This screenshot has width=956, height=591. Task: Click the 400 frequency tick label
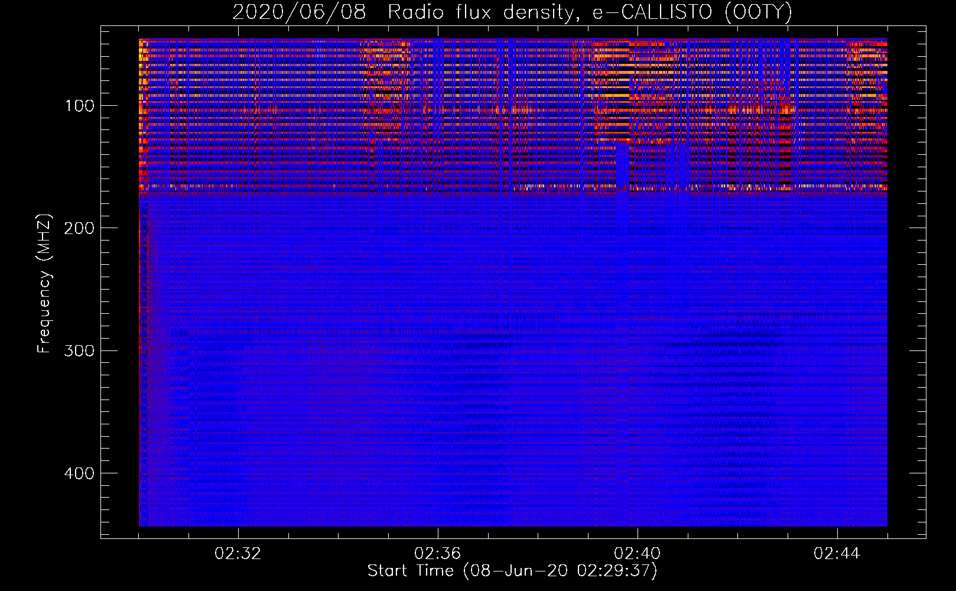click(x=80, y=473)
